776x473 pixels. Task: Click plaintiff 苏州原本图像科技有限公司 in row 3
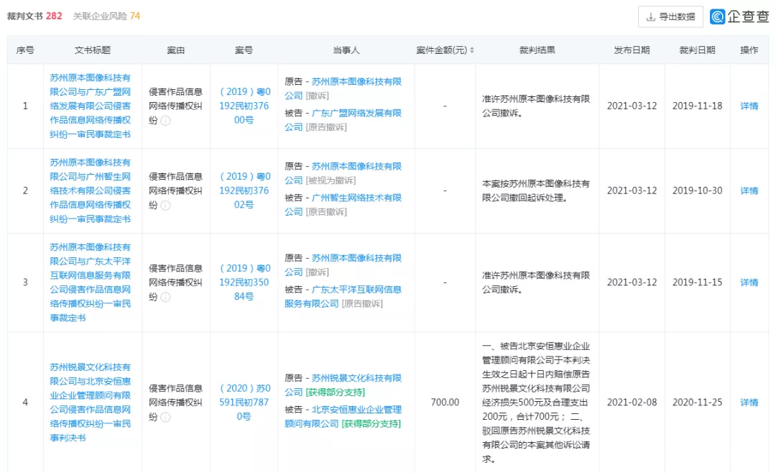tap(343, 265)
